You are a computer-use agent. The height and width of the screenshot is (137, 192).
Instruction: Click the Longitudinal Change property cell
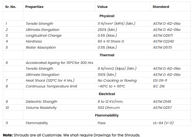point(43,35)
